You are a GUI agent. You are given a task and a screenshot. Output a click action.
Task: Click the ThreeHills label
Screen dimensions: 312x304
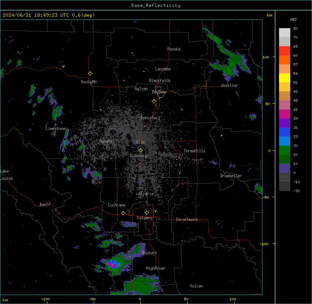194,151
